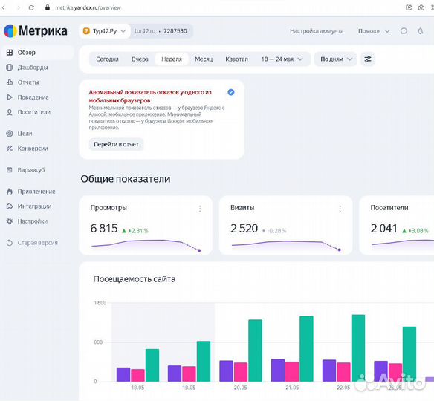Click the Просмотры sparkline chart

click(x=146, y=246)
